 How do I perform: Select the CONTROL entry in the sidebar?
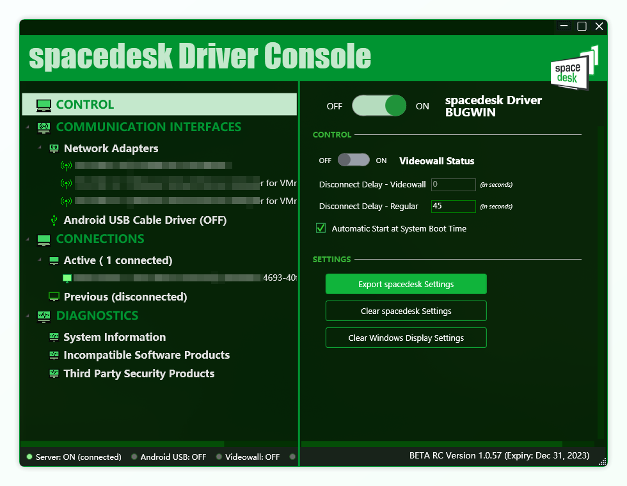(x=85, y=105)
